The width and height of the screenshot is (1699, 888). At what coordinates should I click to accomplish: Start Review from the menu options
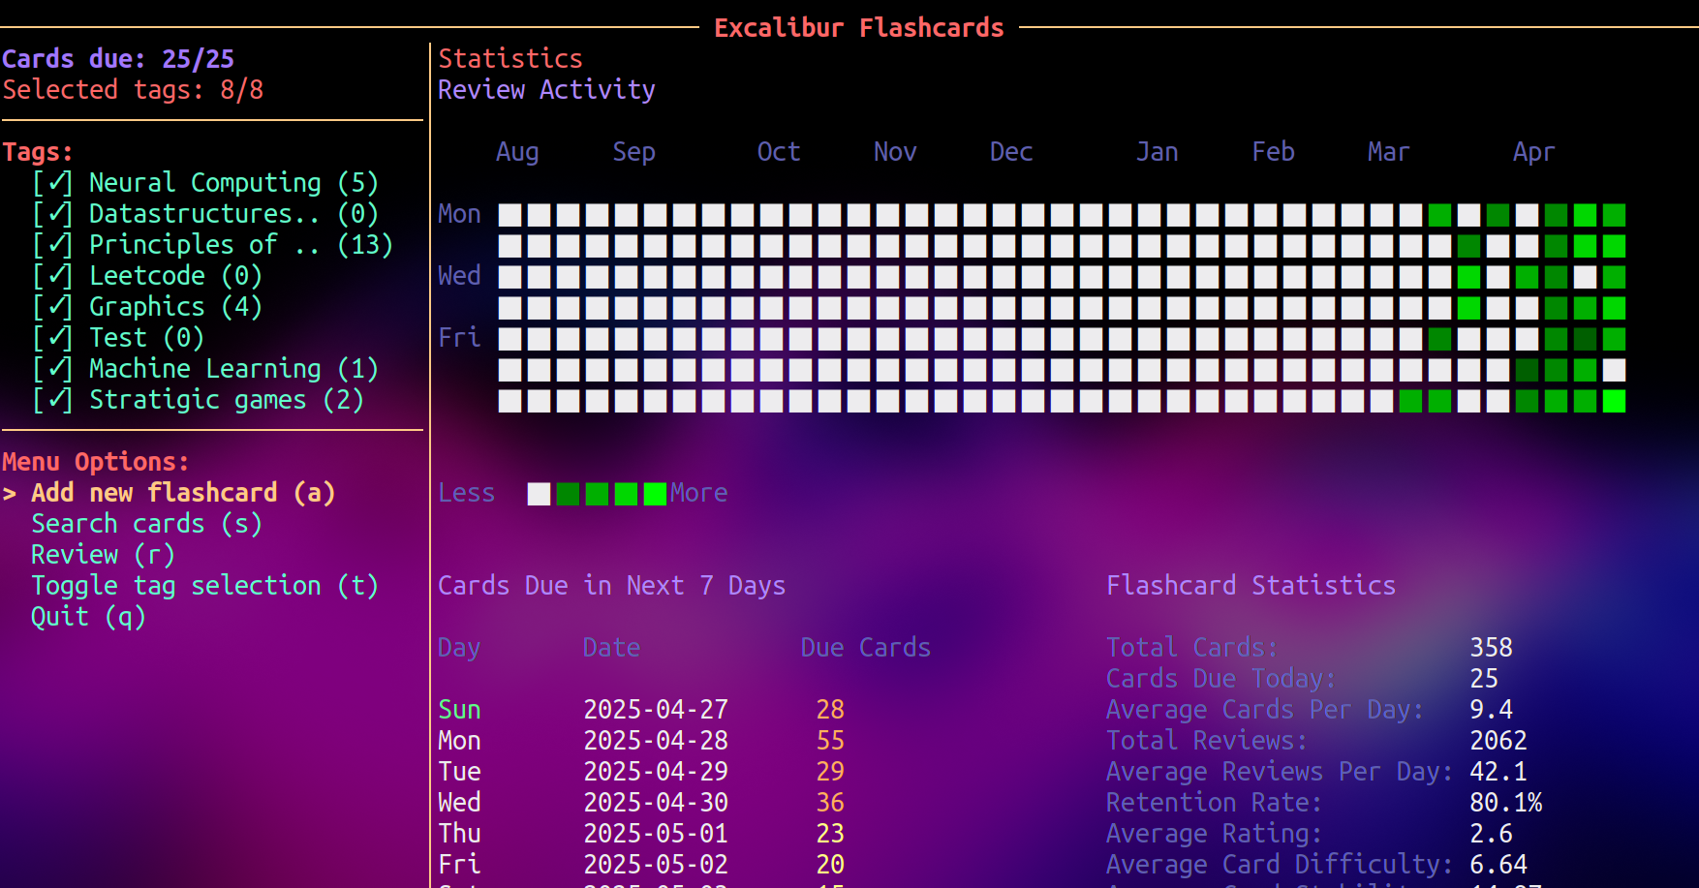coord(103,555)
